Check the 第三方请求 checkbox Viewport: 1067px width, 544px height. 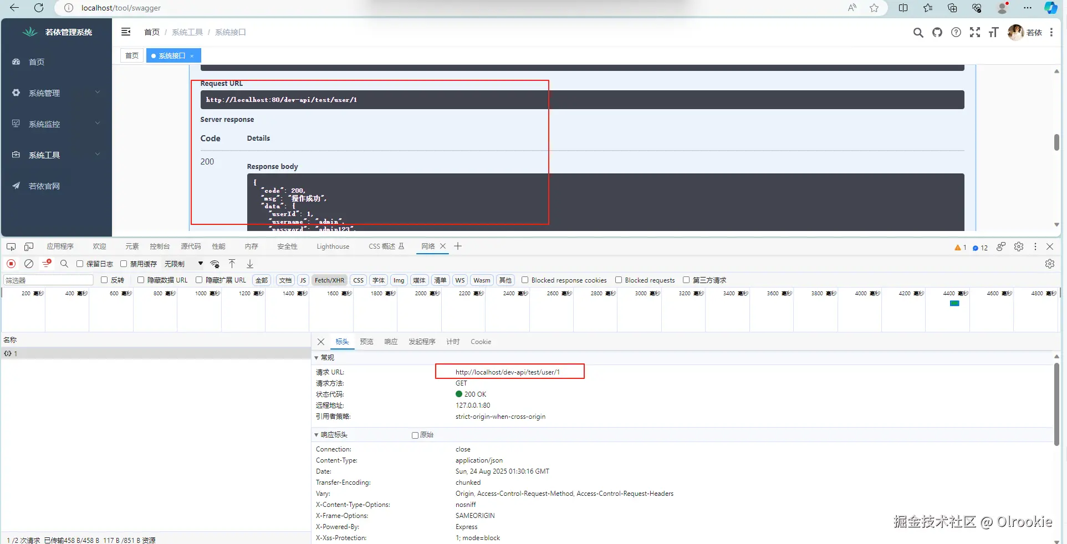(x=686, y=280)
